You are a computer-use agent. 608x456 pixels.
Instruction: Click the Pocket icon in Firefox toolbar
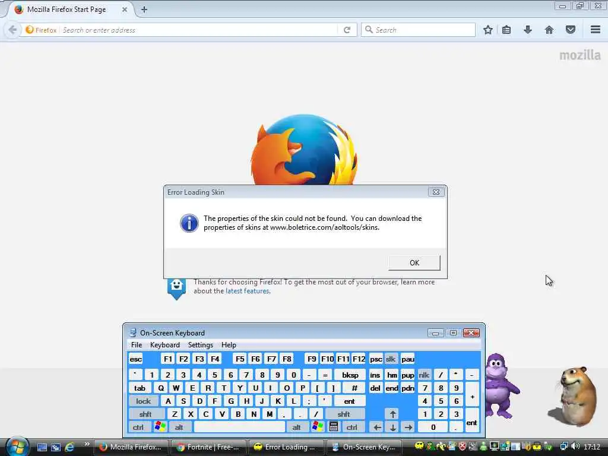tap(571, 30)
